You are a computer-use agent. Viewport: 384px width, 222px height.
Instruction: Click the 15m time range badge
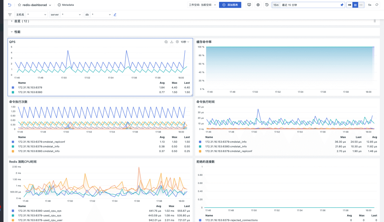[276, 5]
